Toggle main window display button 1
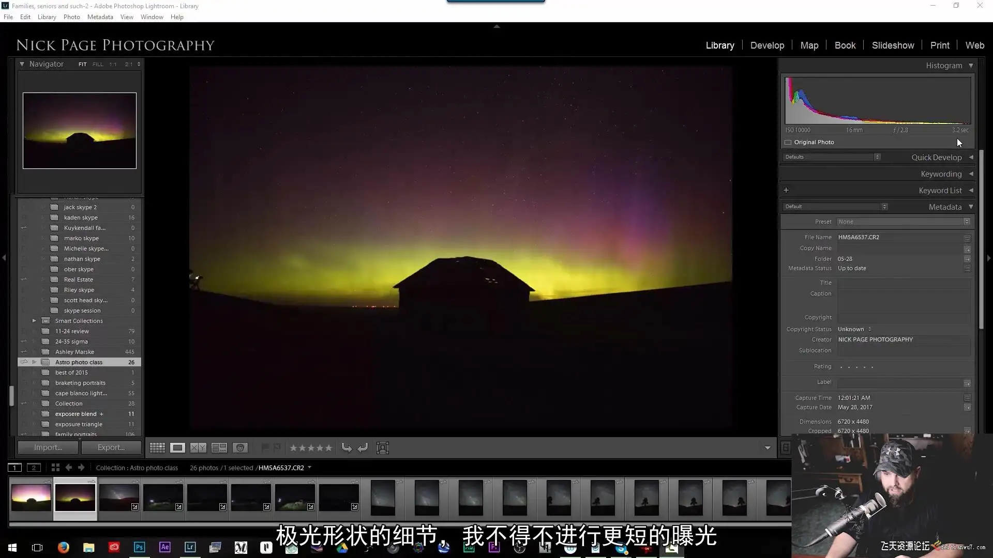 [x=14, y=468]
